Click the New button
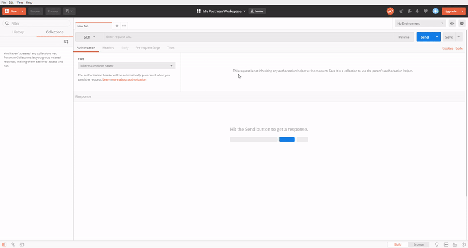This screenshot has height=248, width=468. (11, 11)
